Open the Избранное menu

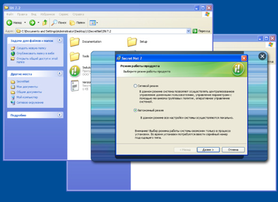(48, 14)
